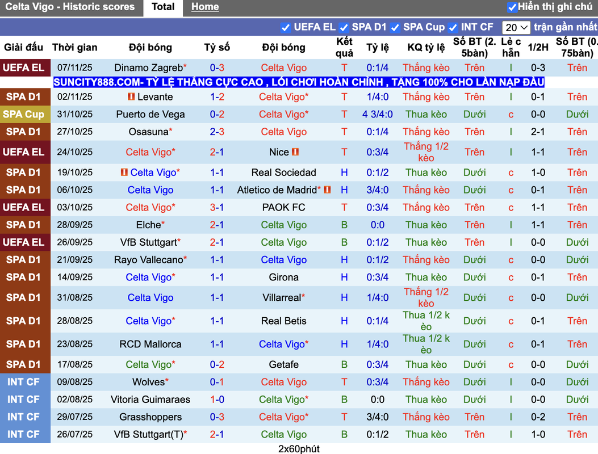Select the Total tab
Image resolution: width=598 pixels, height=454 pixels.
tap(163, 7)
